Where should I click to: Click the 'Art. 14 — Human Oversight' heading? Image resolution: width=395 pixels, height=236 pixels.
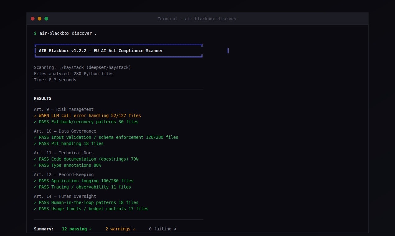[65, 196]
